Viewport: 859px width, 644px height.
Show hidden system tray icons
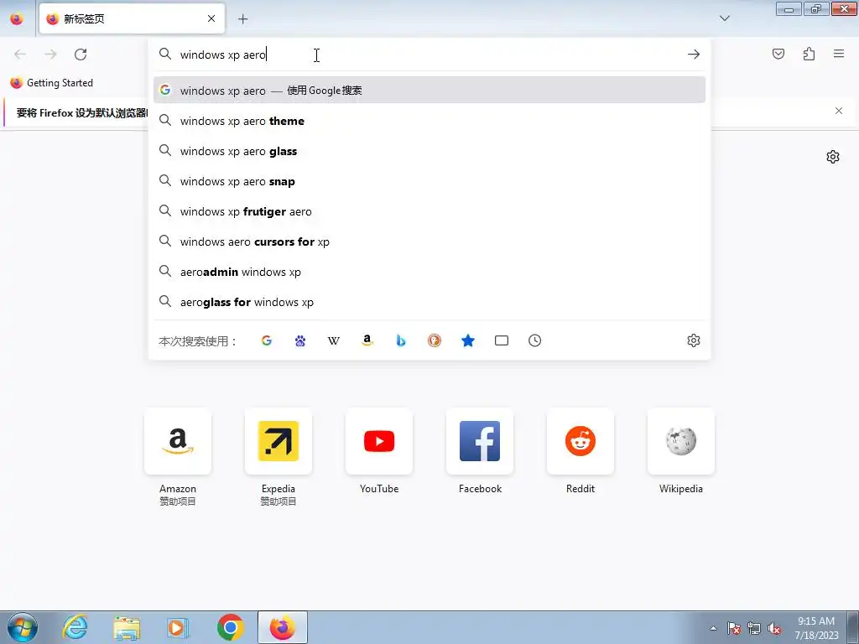[x=713, y=628]
